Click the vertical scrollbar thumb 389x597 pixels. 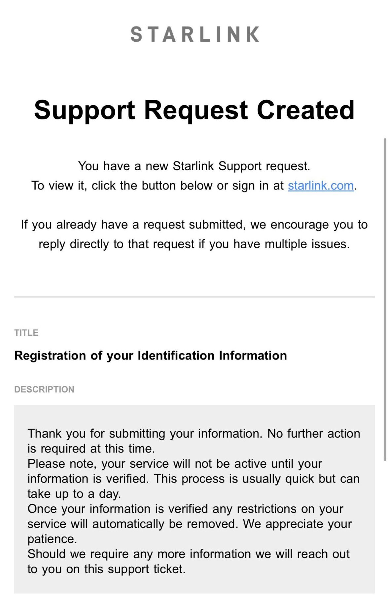coord(385,299)
